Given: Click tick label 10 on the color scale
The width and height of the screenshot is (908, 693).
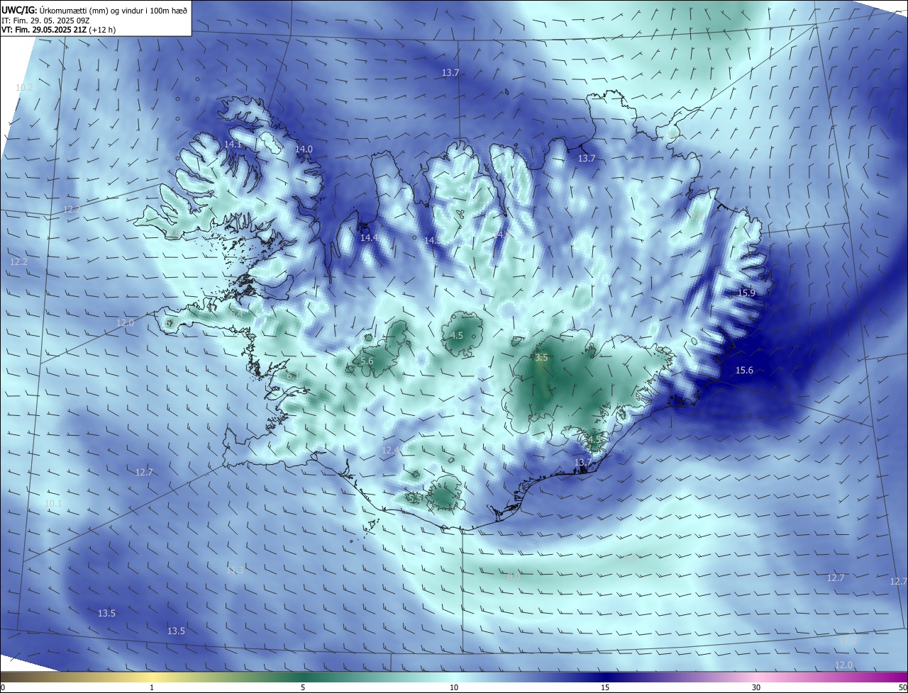Looking at the screenshot, I should (x=454, y=687).
